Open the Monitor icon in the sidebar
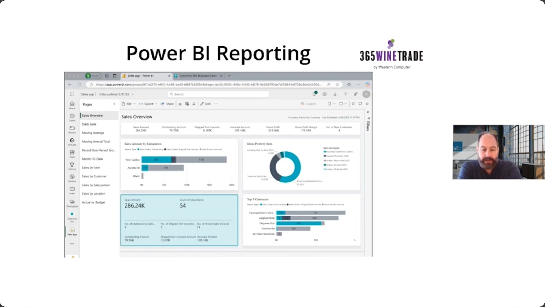545x307 pixels. click(x=72, y=178)
